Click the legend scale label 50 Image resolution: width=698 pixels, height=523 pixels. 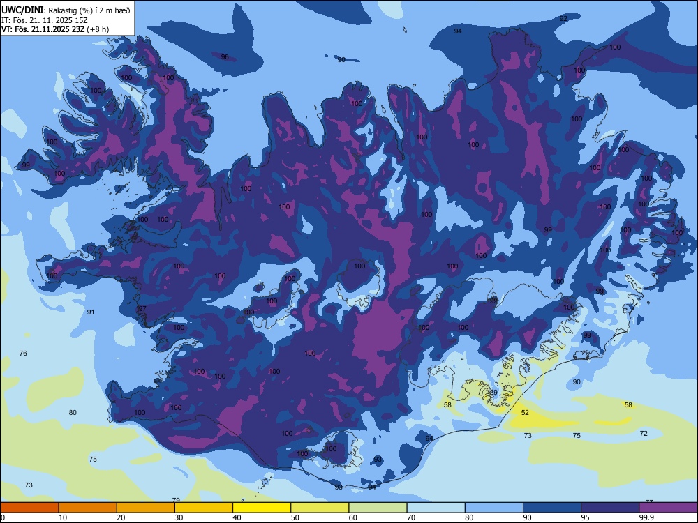coord(295,517)
